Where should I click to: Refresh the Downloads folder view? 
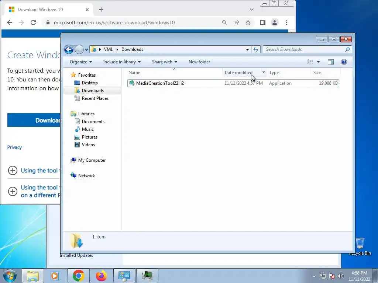click(x=256, y=50)
